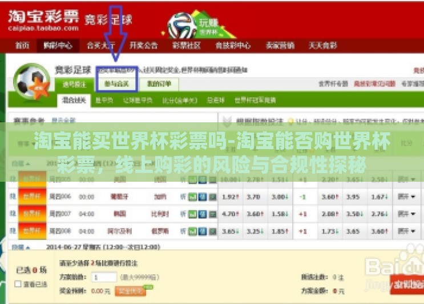Viewport: 424px width, 304px height.
Task: Click the 竞彩足球 soccer ball star icon
Action: click(x=32, y=82)
